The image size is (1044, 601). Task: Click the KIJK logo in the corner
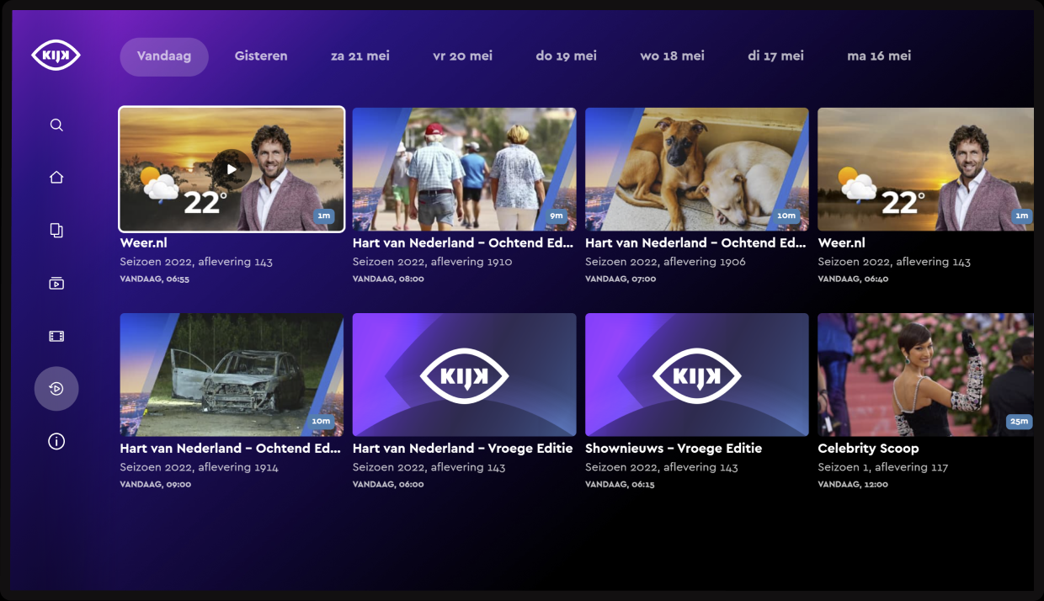56,56
